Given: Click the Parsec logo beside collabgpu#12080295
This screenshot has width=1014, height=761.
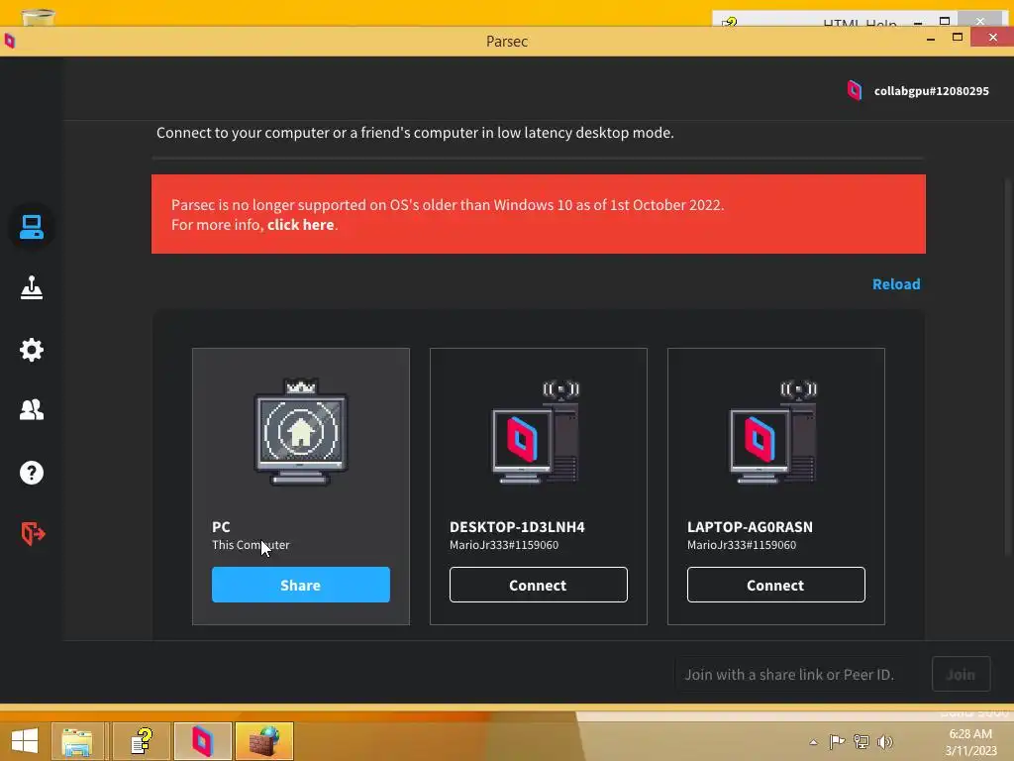Looking at the screenshot, I should [x=855, y=90].
